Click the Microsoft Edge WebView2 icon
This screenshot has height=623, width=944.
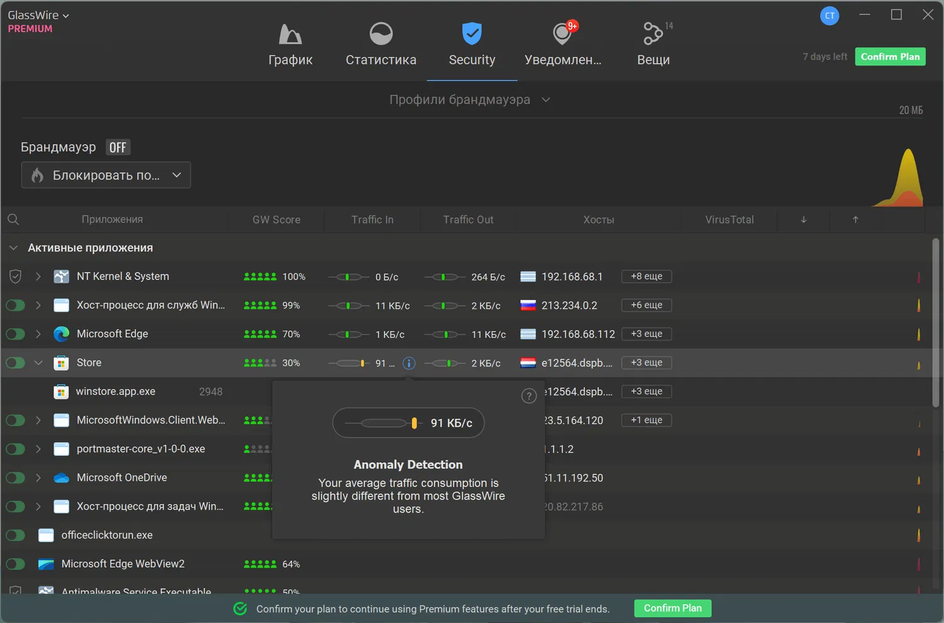[46, 564]
